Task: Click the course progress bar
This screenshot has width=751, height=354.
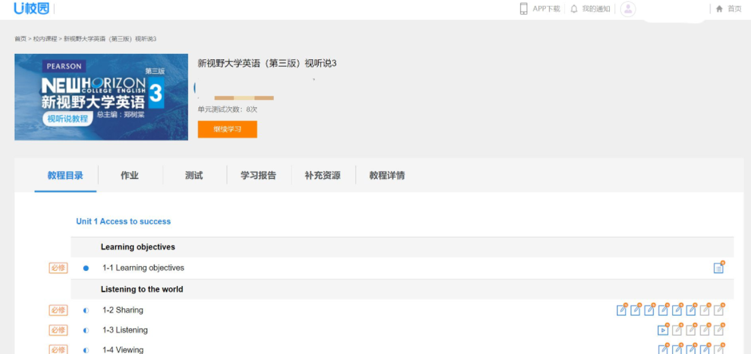Action: click(244, 98)
